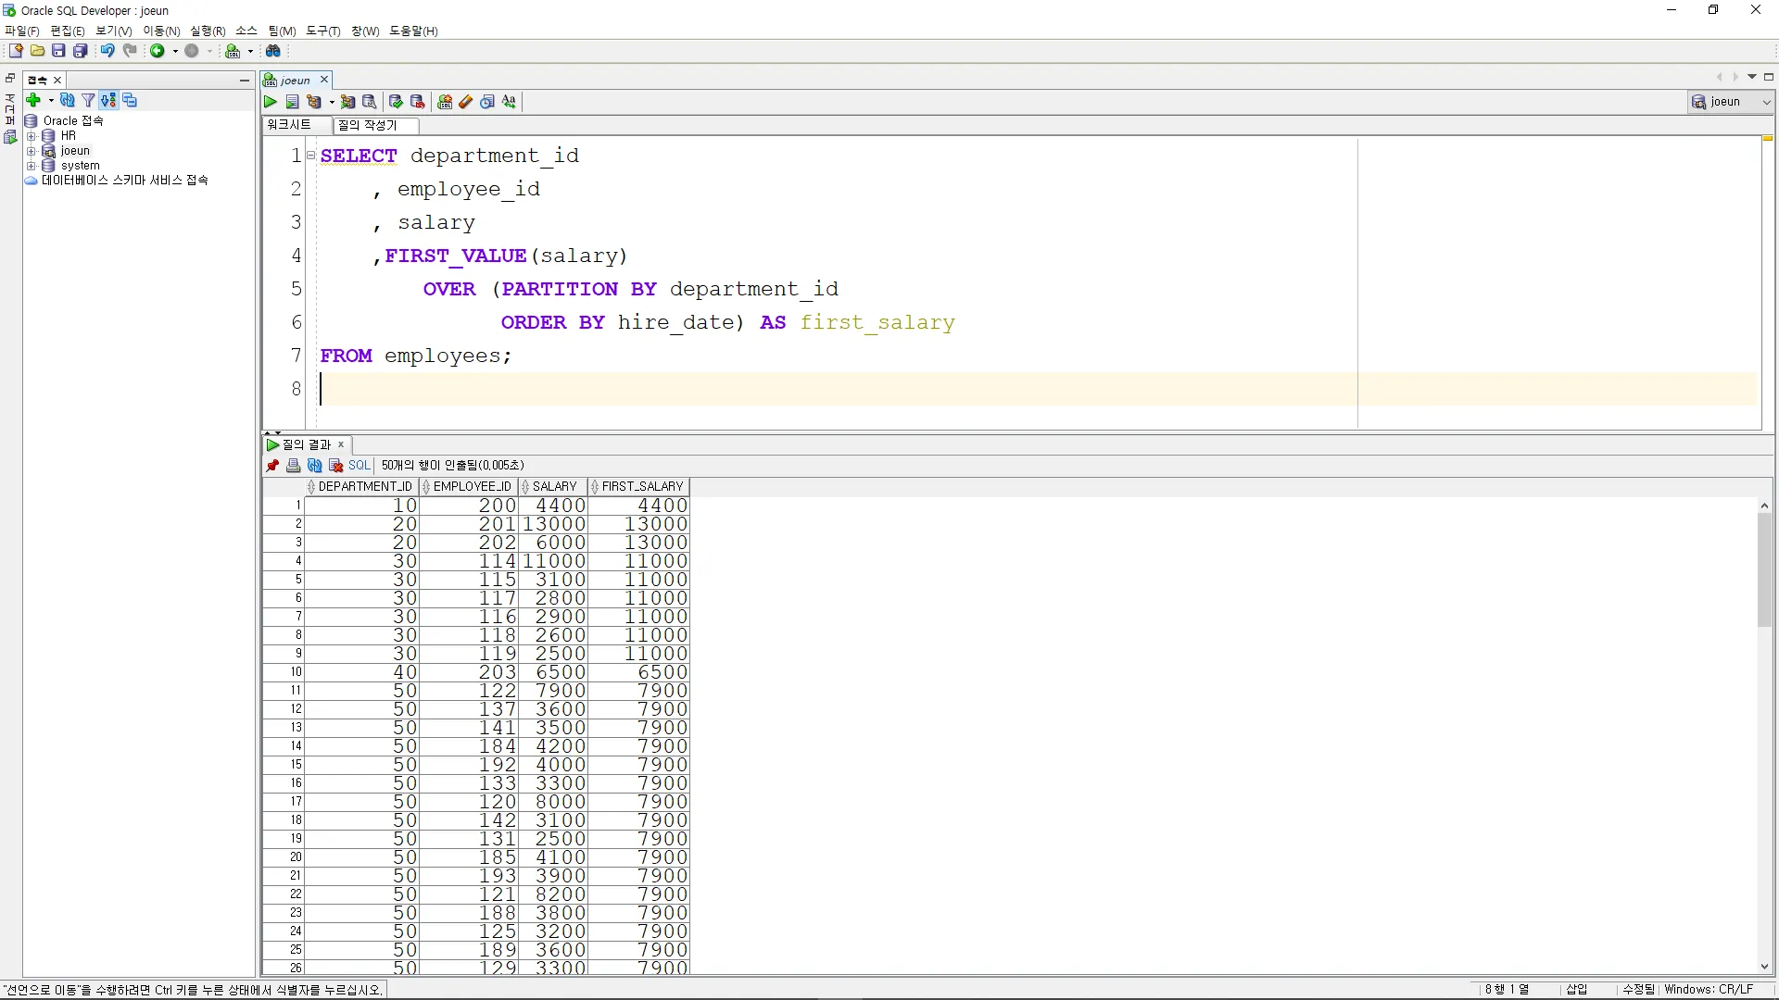Expand the system connection tree node
This screenshot has width=1779, height=1000.
point(31,166)
